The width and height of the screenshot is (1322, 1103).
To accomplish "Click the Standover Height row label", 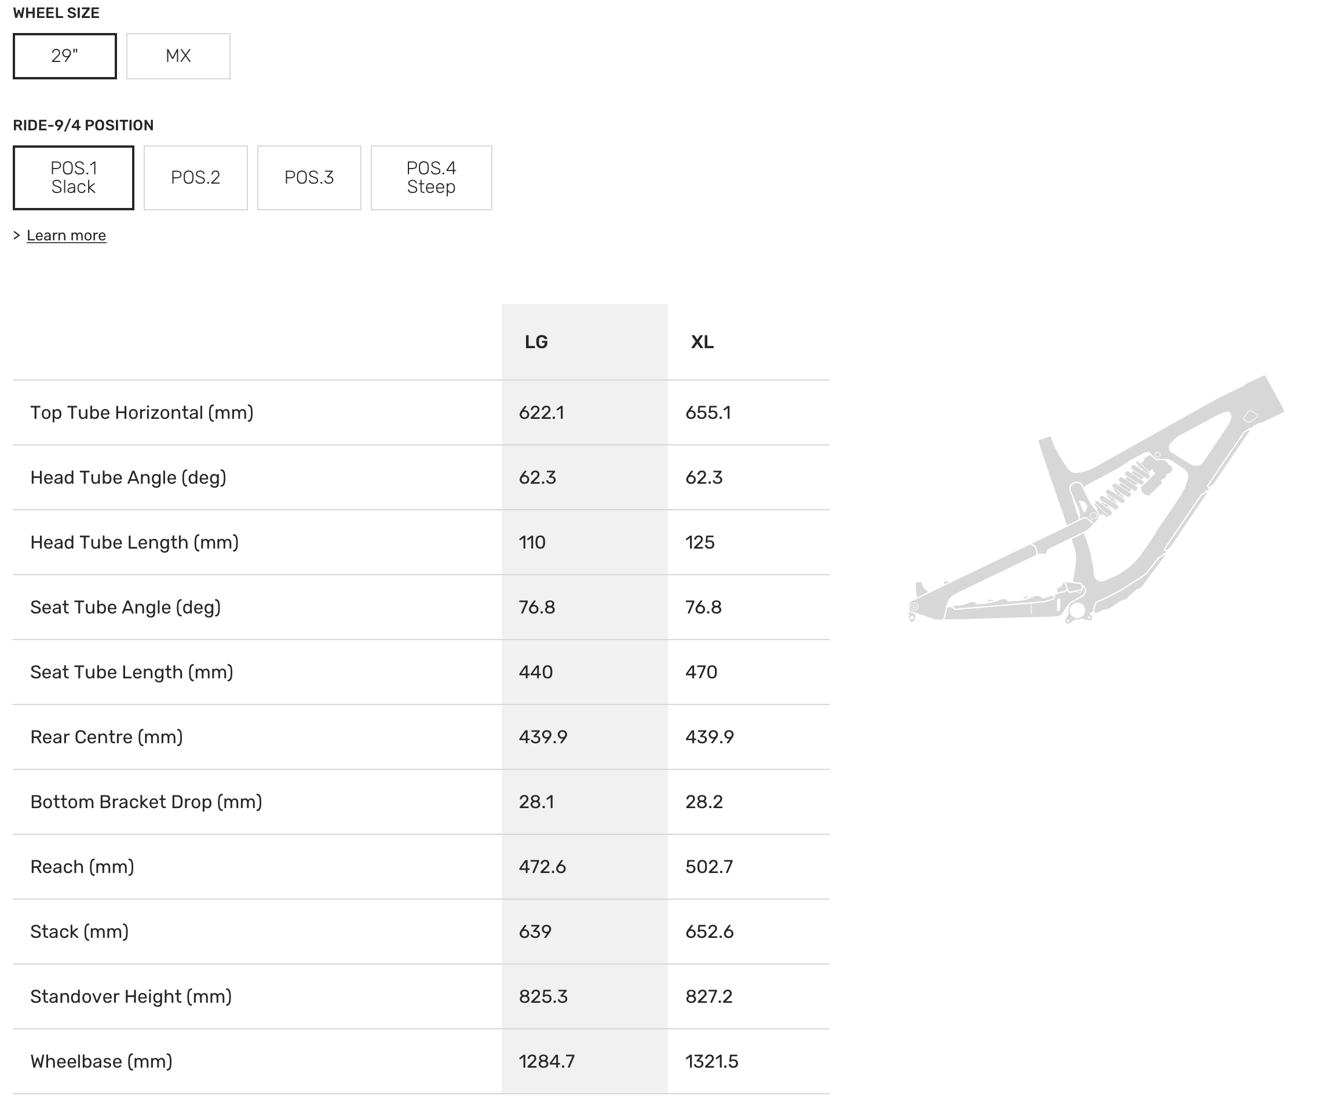I will [x=131, y=996].
